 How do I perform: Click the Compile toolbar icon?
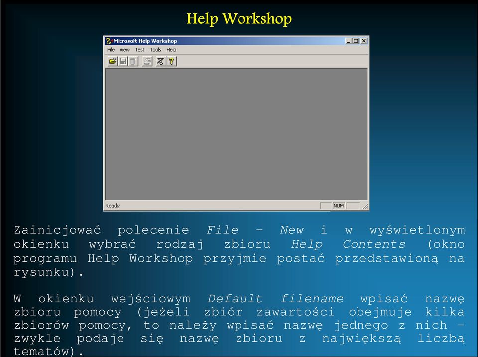tap(161, 61)
